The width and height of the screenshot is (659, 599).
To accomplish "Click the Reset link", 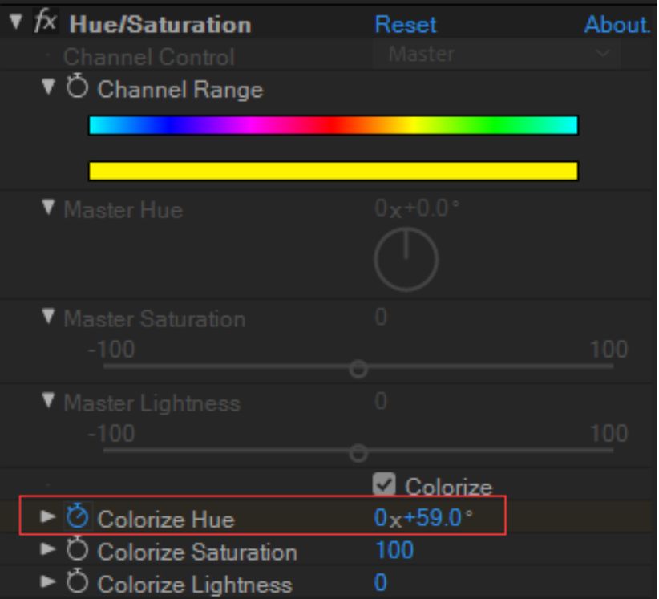I will pyautogui.click(x=405, y=25).
